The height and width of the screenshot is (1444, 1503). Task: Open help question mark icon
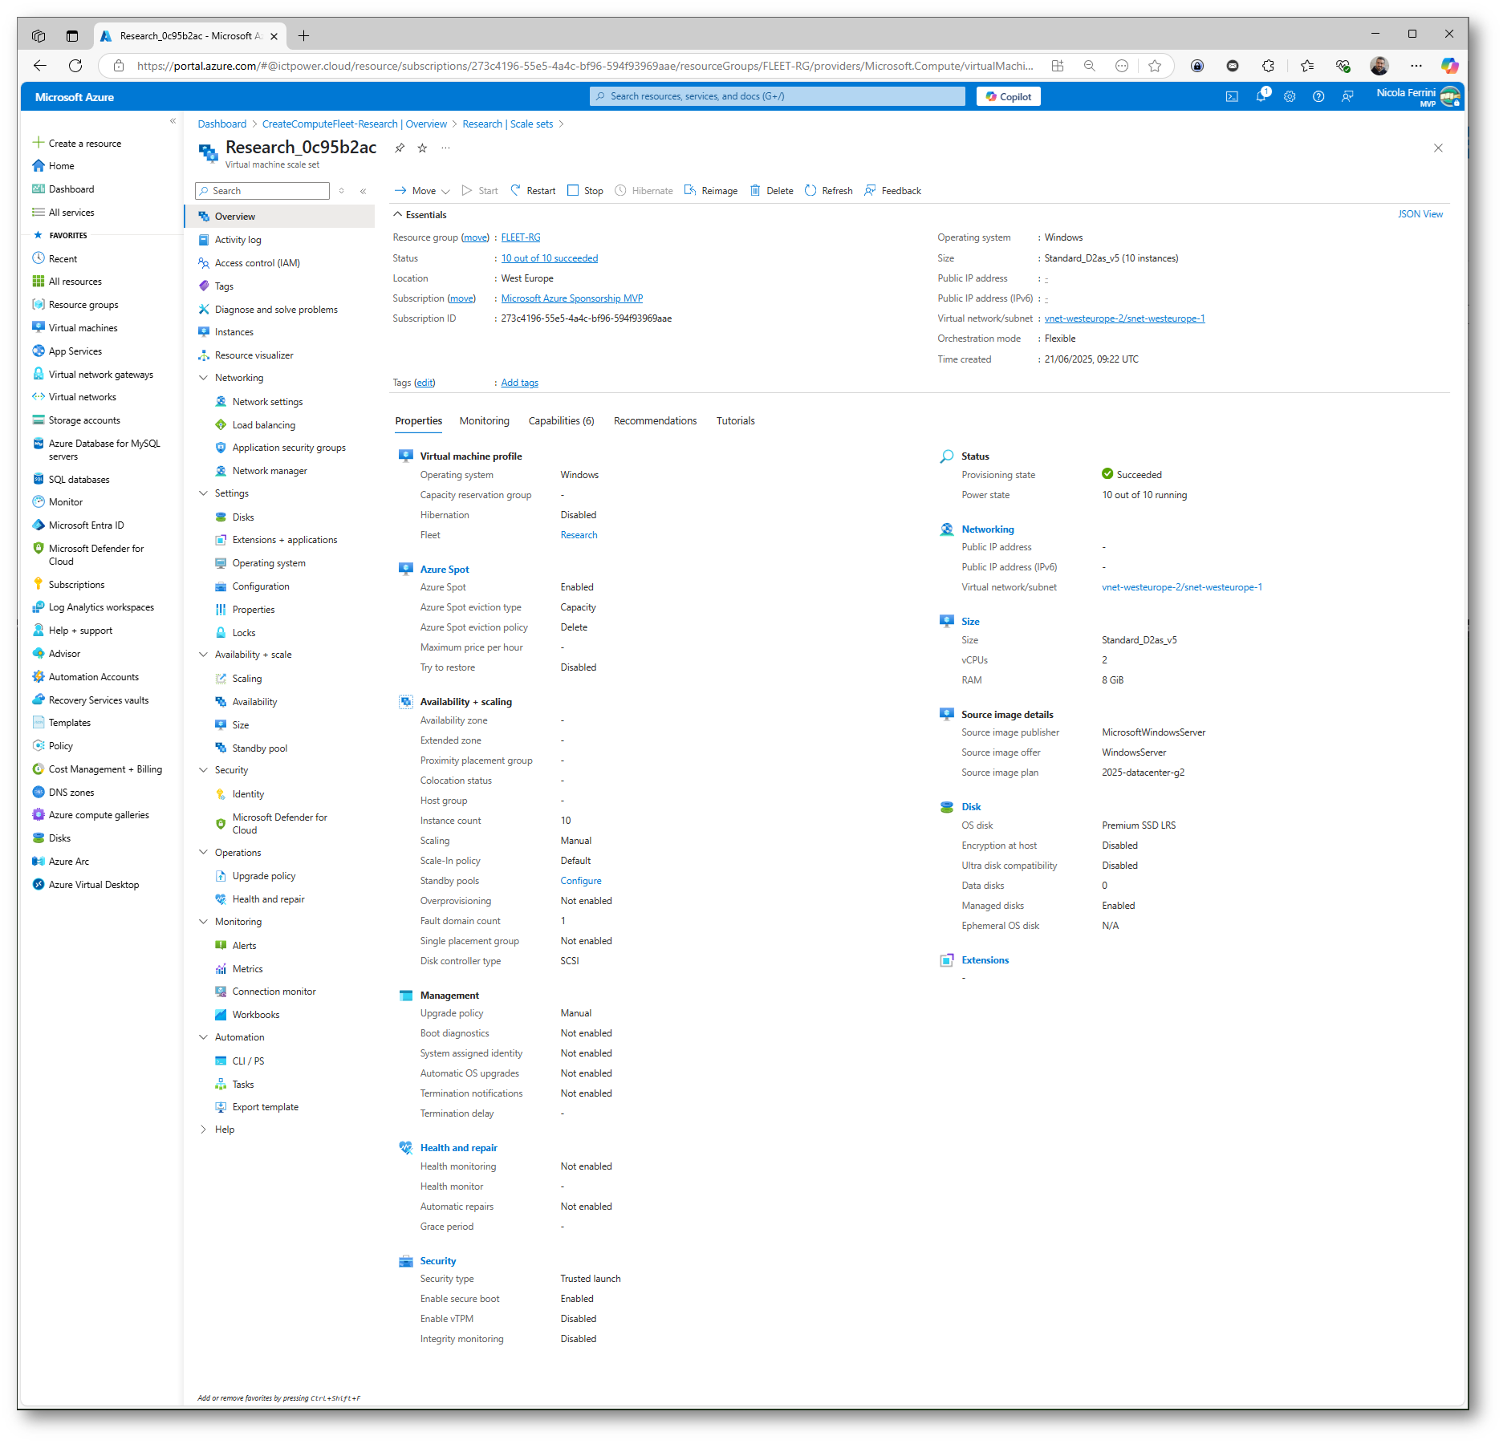tap(1318, 97)
